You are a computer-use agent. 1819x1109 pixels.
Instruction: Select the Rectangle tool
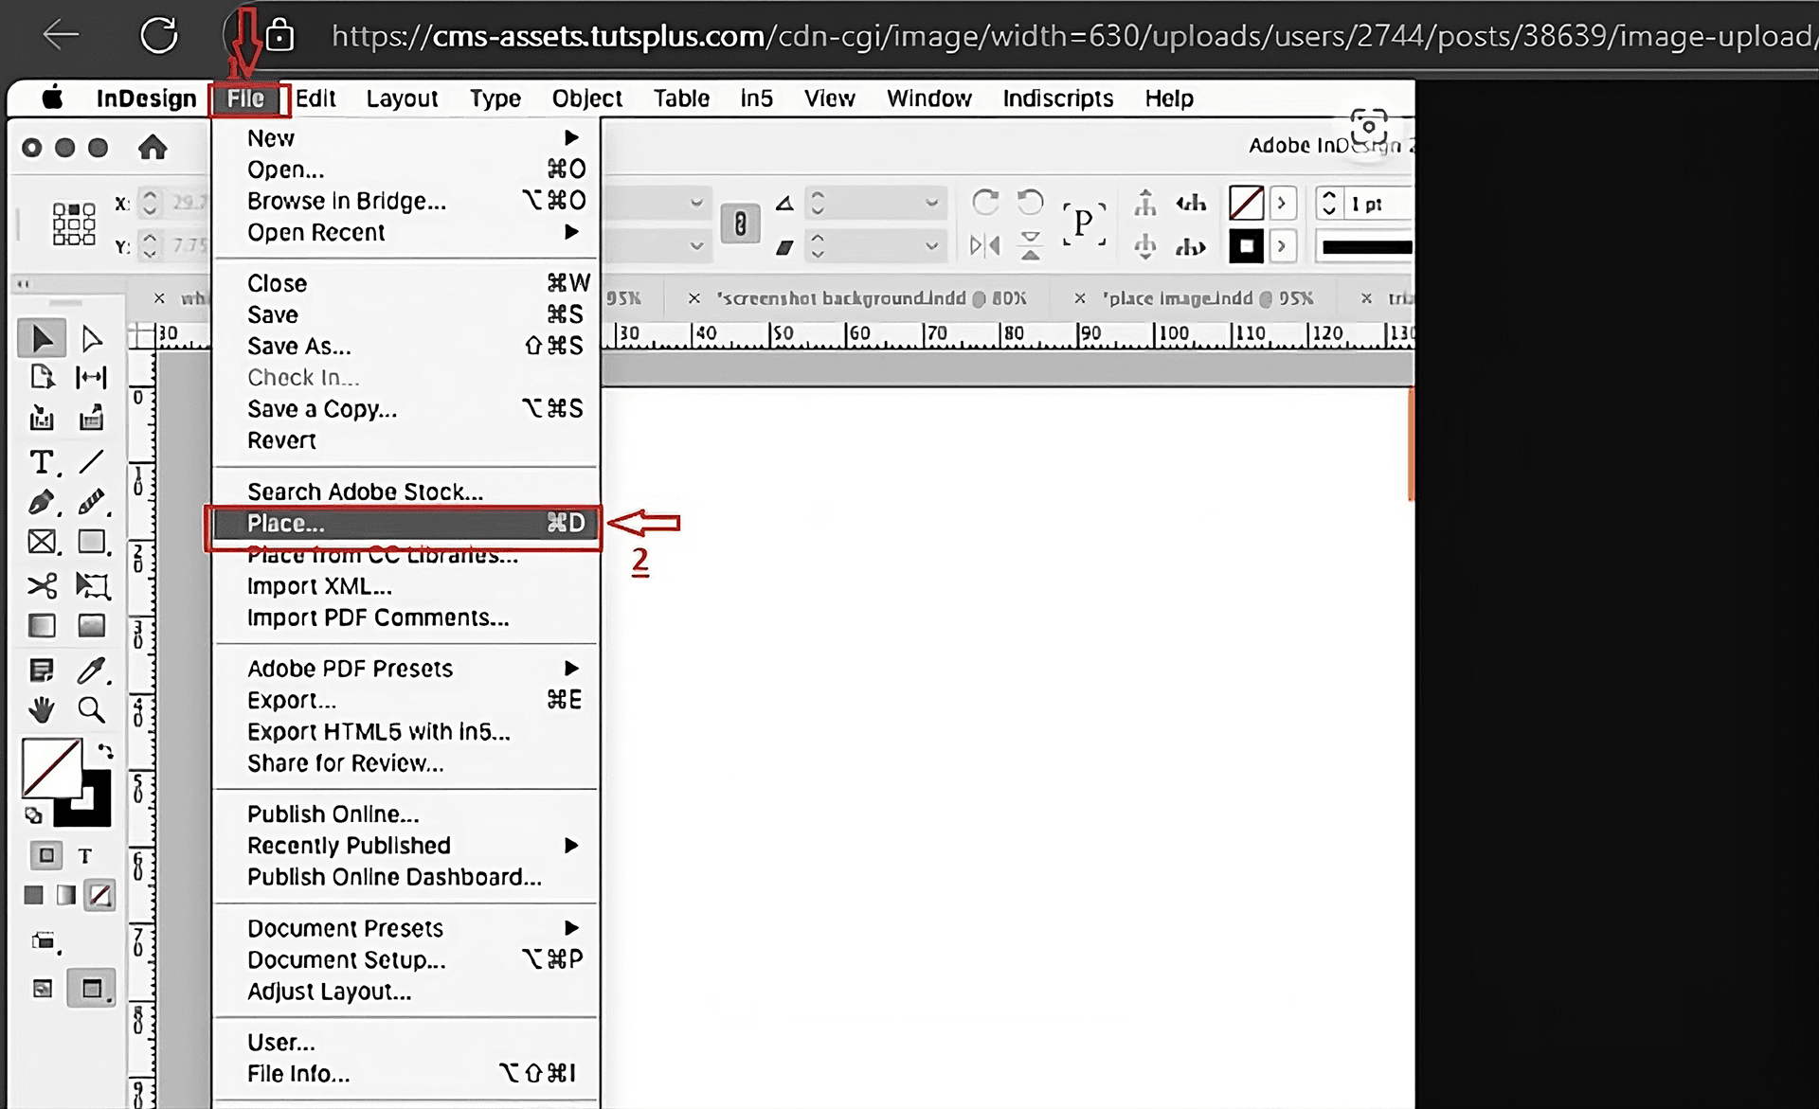(92, 542)
